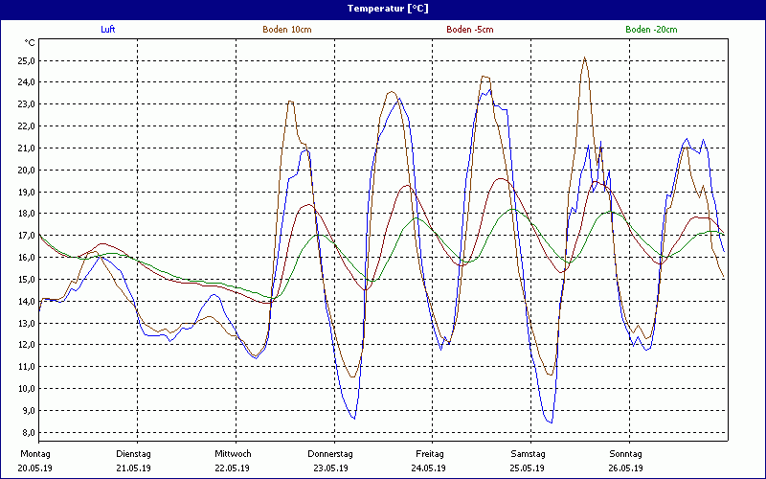Select the 'Donnerstag' day label
This screenshot has height=479, width=766.
[330, 453]
